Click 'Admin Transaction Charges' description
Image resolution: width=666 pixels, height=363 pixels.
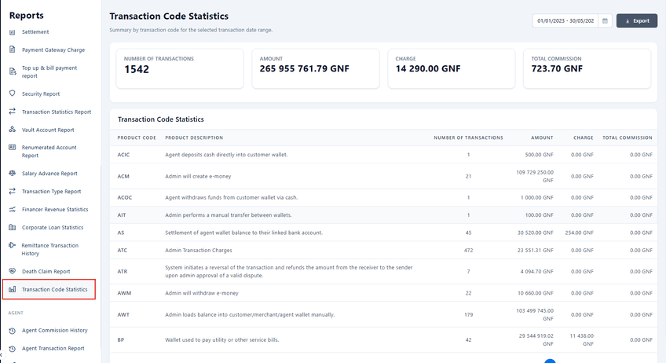(x=199, y=251)
